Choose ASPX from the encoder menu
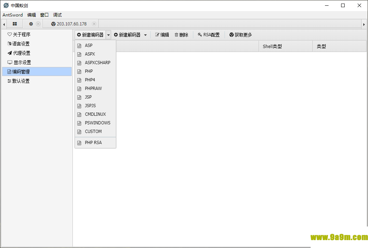Screen dimensions: 368x248 pos(95,54)
